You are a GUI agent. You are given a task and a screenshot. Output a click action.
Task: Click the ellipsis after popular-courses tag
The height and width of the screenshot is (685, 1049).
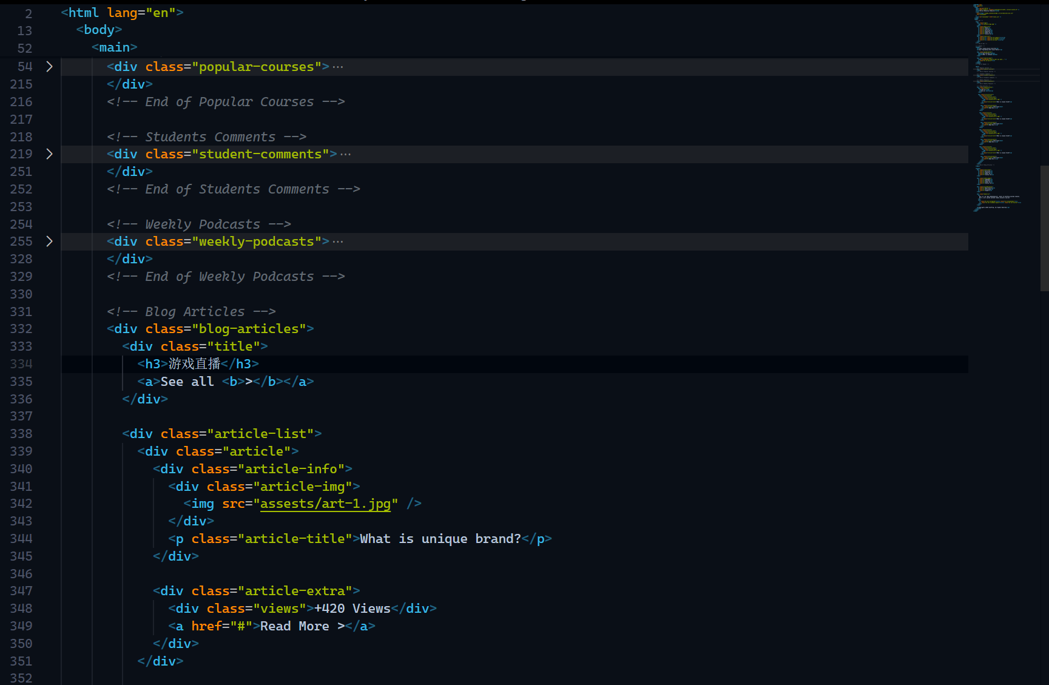pyautogui.click(x=338, y=67)
